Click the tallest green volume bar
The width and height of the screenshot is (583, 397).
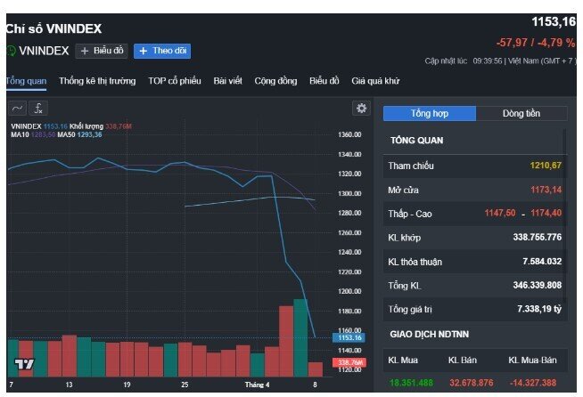300,337
